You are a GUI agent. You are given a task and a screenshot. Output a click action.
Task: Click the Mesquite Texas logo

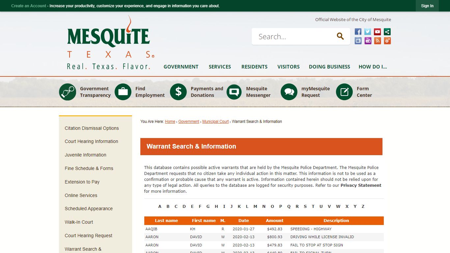(x=110, y=42)
